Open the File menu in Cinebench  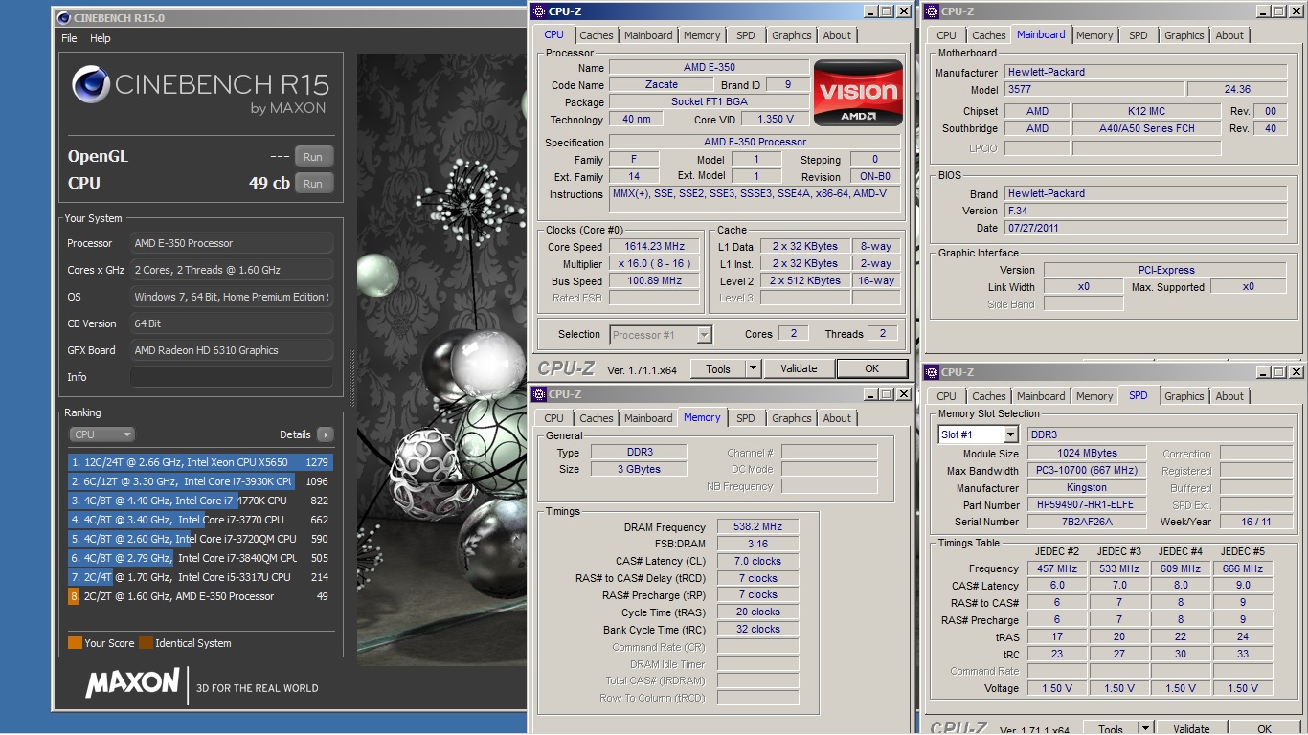pos(69,38)
